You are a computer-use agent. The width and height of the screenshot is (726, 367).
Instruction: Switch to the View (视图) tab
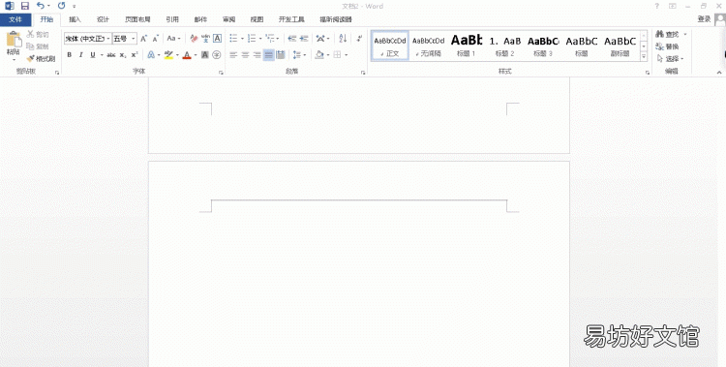(x=257, y=19)
